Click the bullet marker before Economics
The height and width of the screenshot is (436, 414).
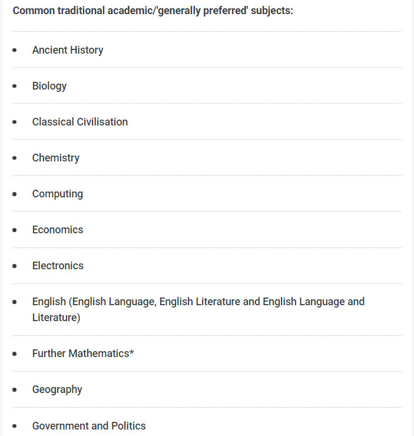pos(15,230)
